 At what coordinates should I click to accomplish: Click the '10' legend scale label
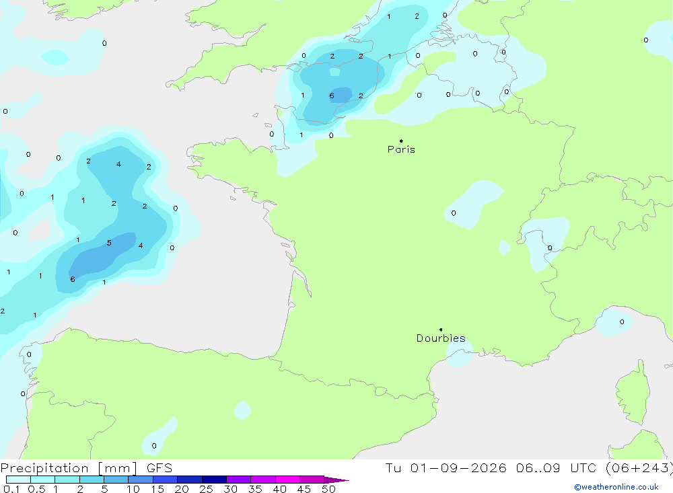[133, 489]
